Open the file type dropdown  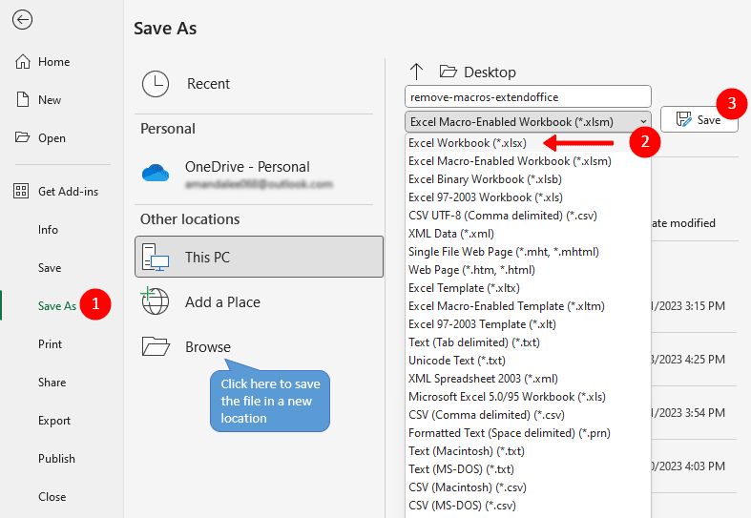point(528,121)
